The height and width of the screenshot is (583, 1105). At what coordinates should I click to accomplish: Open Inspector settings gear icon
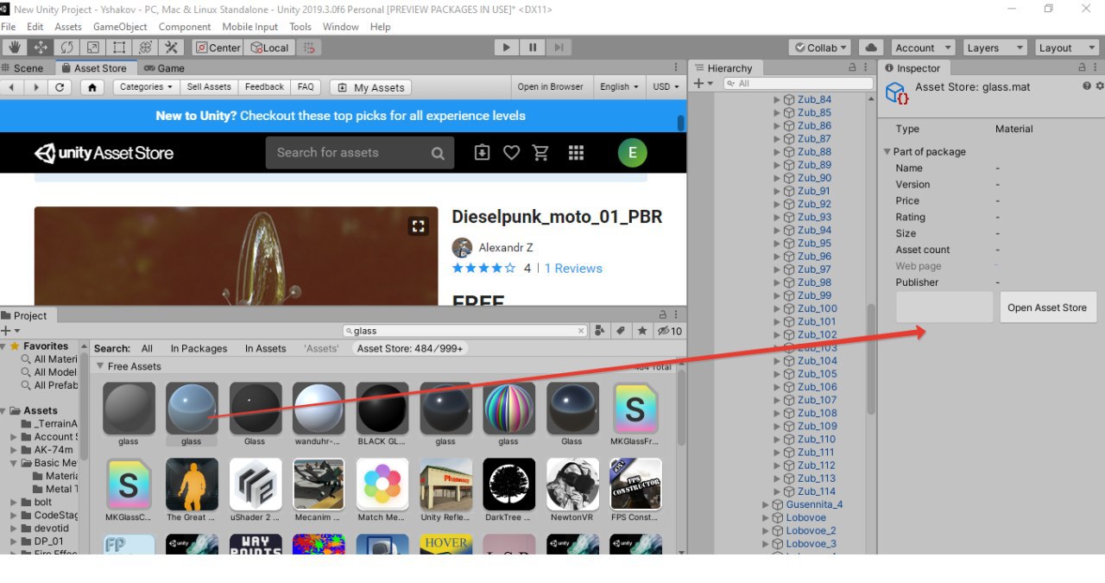(1099, 86)
